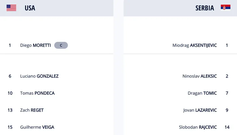Click the captain C badge
Viewport: 237px width, 135px height.
(61, 45)
